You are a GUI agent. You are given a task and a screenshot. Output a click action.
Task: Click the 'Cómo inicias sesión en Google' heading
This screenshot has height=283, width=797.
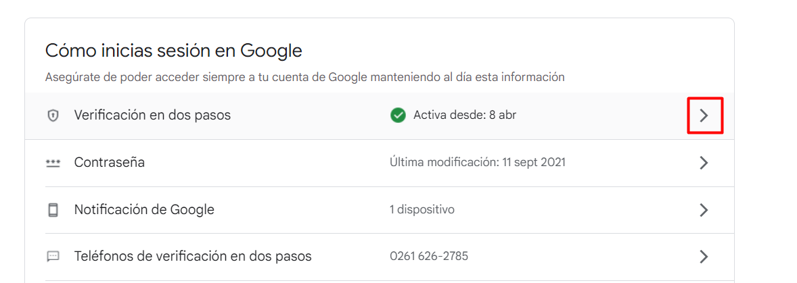[x=174, y=51]
